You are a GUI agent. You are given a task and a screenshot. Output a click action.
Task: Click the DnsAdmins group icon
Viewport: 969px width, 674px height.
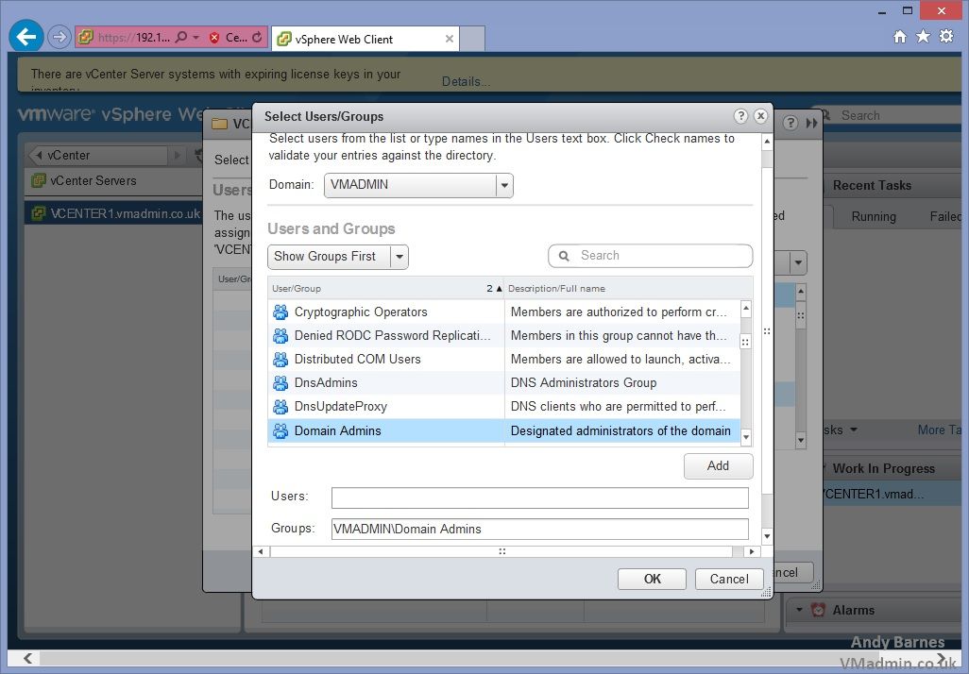point(280,383)
